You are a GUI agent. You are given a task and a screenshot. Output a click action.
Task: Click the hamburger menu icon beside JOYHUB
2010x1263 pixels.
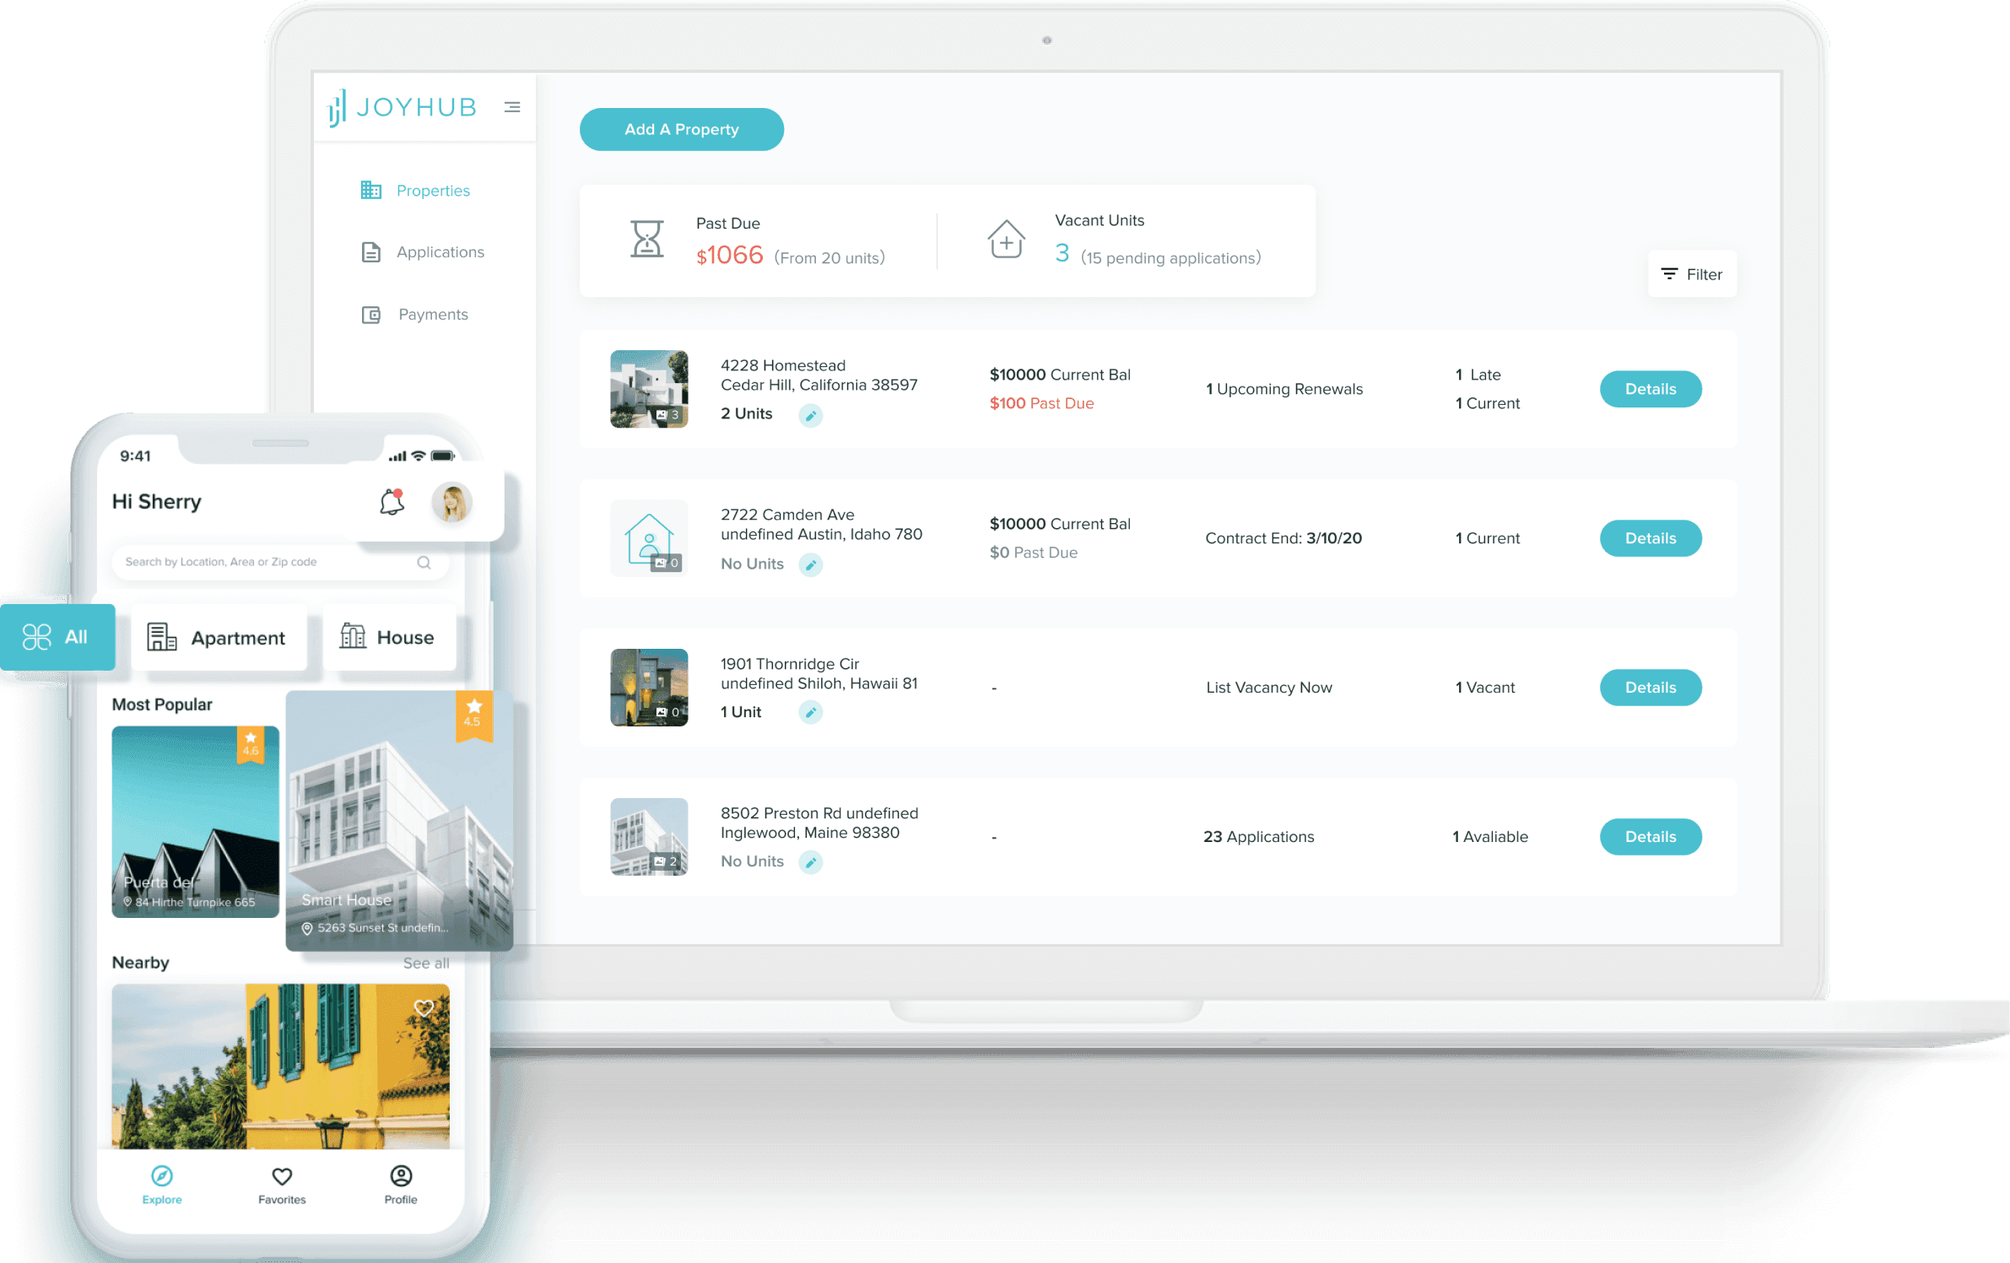(x=512, y=107)
